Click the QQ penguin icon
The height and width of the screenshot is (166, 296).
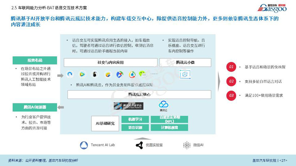pos(95,74)
